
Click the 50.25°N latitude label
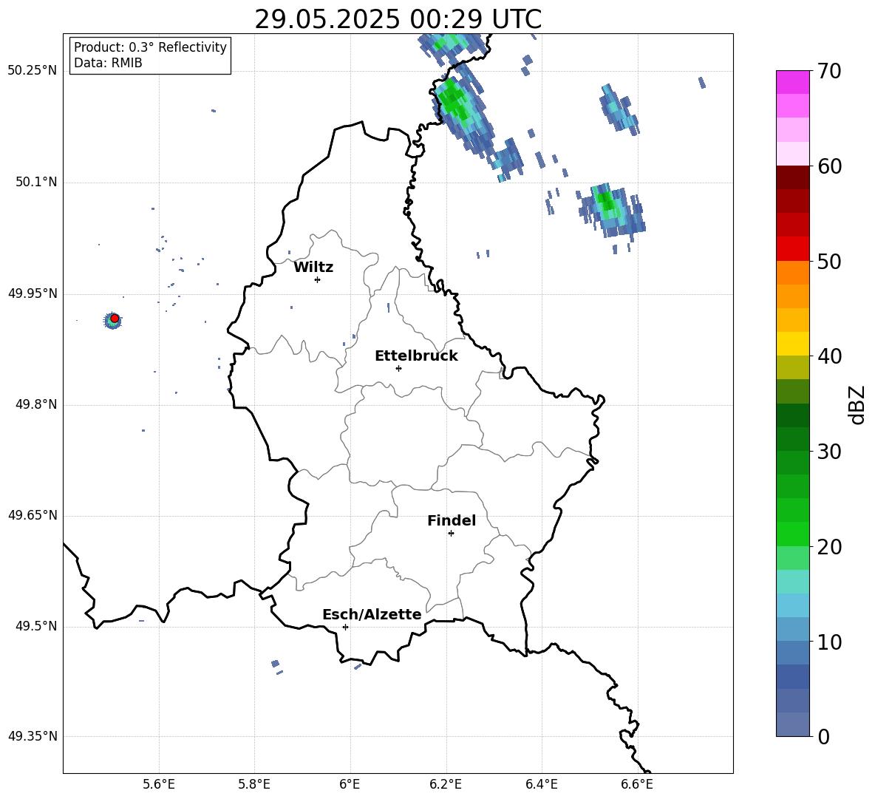(x=33, y=71)
